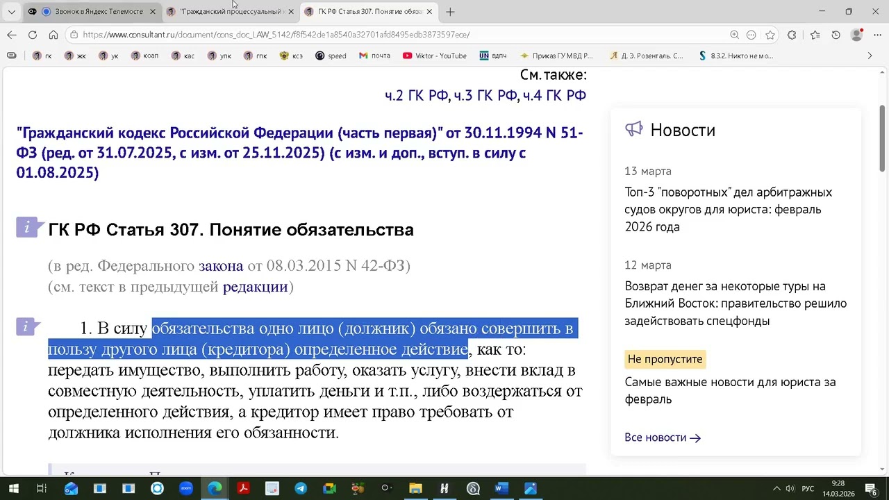Open Самые важные новости для юриста article

coord(730,390)
